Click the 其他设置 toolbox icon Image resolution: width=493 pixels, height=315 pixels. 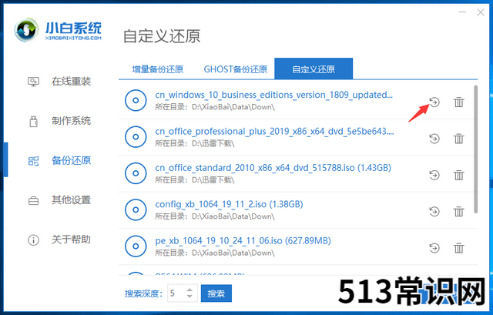pos(33,200)
